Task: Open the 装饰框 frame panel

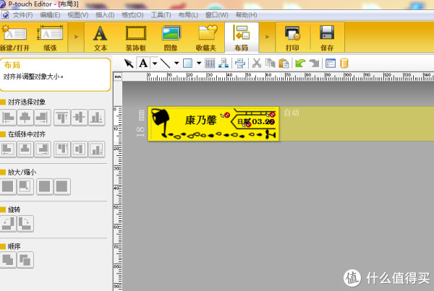Action: [x=136, y=38]
